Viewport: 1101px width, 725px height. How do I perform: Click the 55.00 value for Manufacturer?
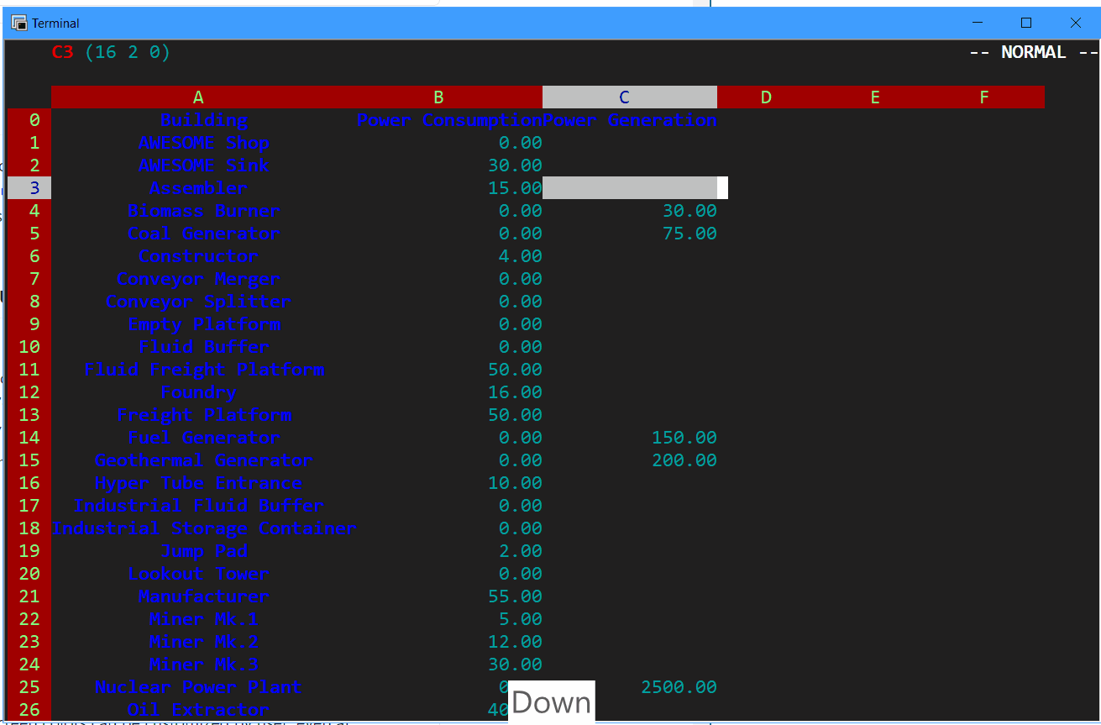[515, 596]
